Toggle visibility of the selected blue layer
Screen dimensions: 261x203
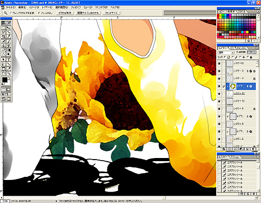click(x=219, y=86)
